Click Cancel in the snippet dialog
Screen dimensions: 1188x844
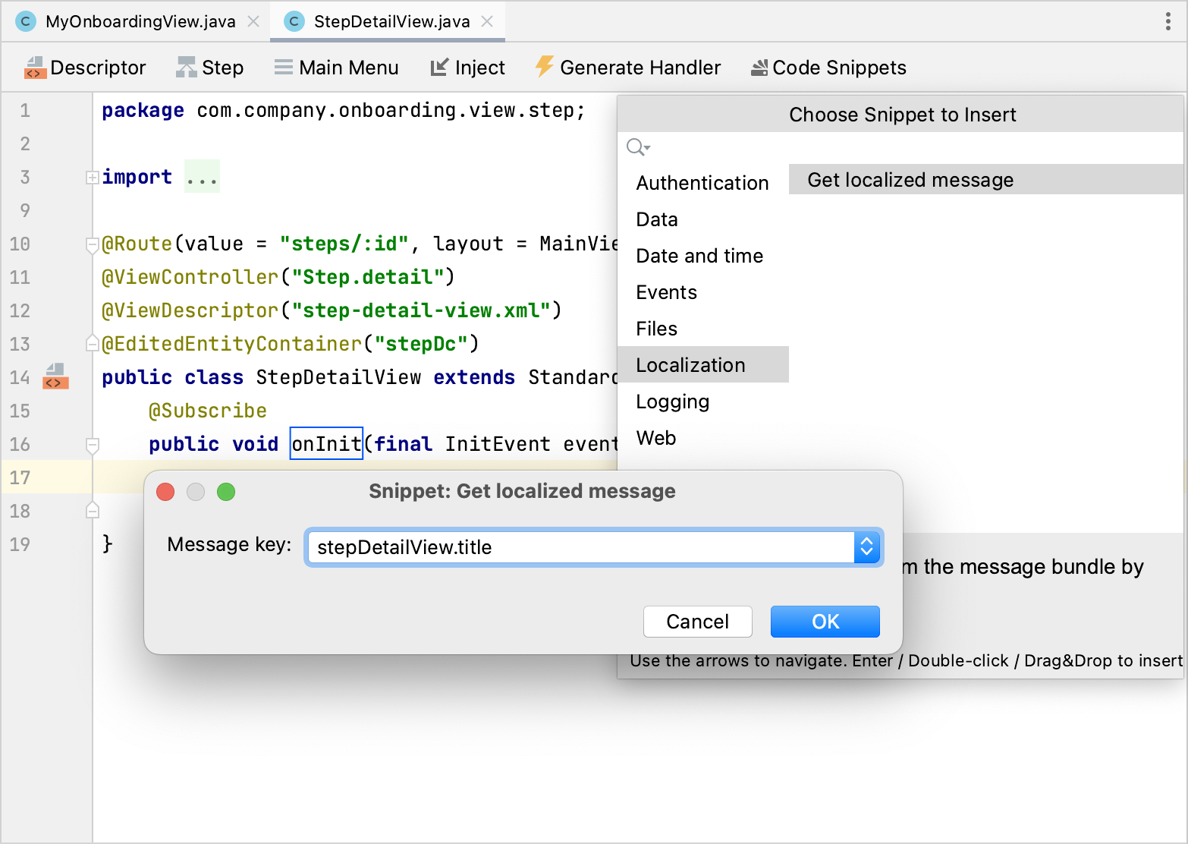697,622
